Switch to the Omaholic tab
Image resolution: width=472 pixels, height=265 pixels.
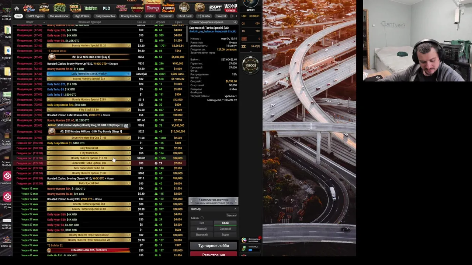166,16
